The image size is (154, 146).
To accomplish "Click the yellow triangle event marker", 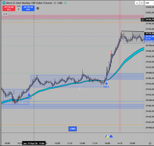I will click(x=107, y=136).
